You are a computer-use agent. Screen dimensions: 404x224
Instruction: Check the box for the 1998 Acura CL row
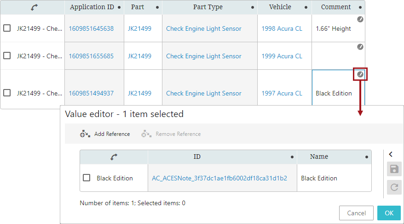tap(7, 28)
